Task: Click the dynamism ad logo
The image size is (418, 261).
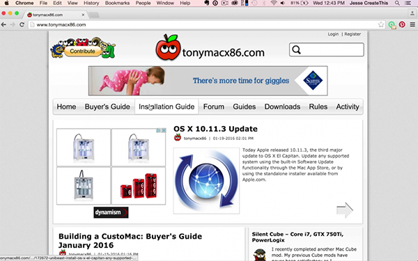Action: (x=111, y=212)
